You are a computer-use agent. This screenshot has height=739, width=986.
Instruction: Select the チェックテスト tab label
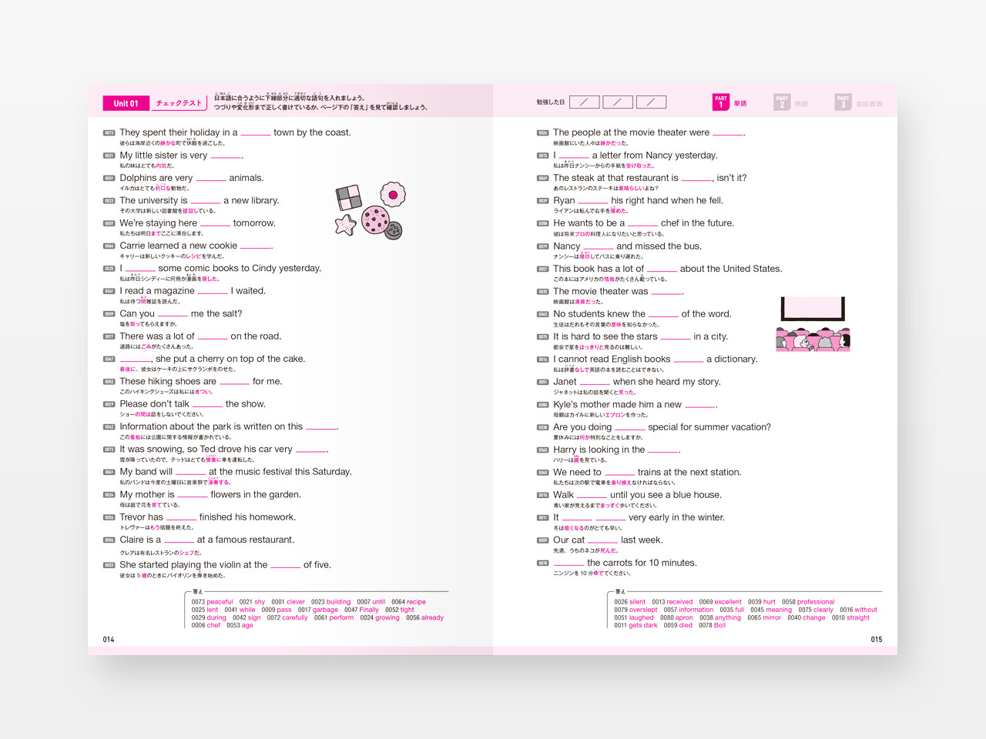(x=179, y=103)
